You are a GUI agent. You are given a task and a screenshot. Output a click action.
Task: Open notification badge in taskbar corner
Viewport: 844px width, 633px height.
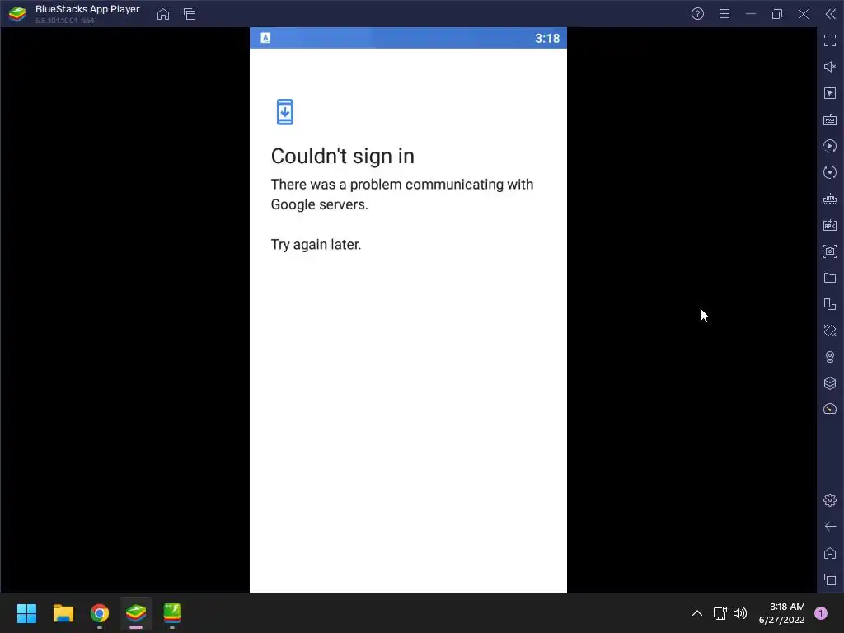click(821, 613)
